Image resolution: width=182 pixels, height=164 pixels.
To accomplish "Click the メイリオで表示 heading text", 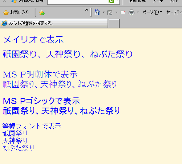I will coord(33,40).
